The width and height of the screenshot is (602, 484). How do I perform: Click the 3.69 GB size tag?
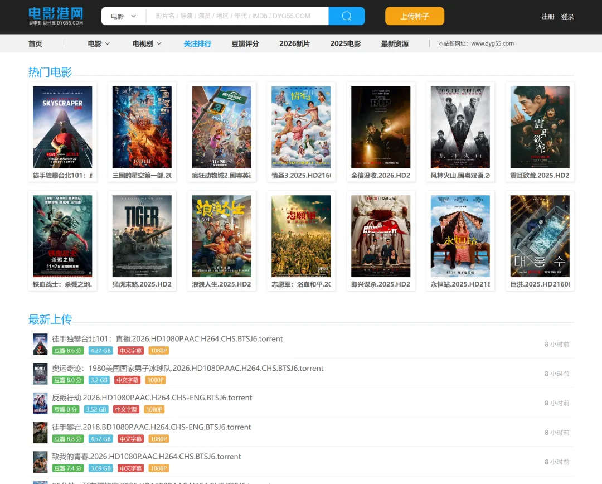[100, 468]
